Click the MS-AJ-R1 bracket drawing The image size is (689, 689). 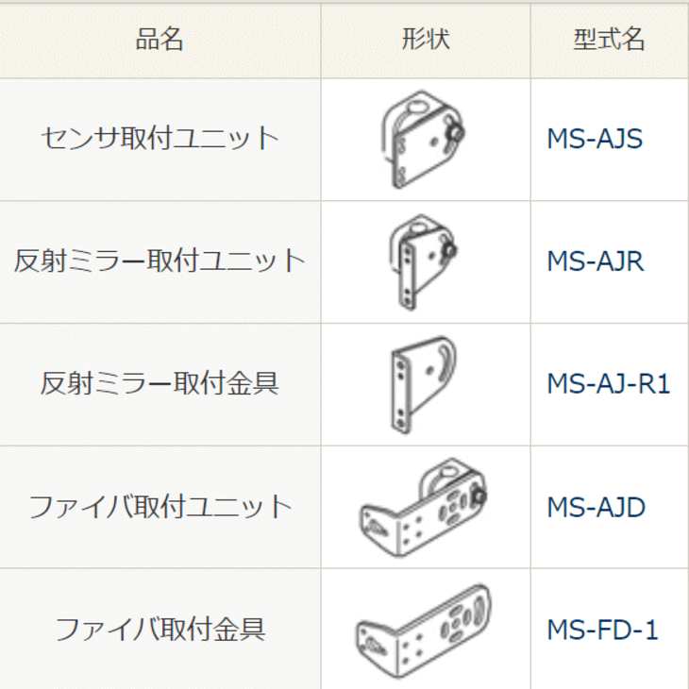[423, 385]
